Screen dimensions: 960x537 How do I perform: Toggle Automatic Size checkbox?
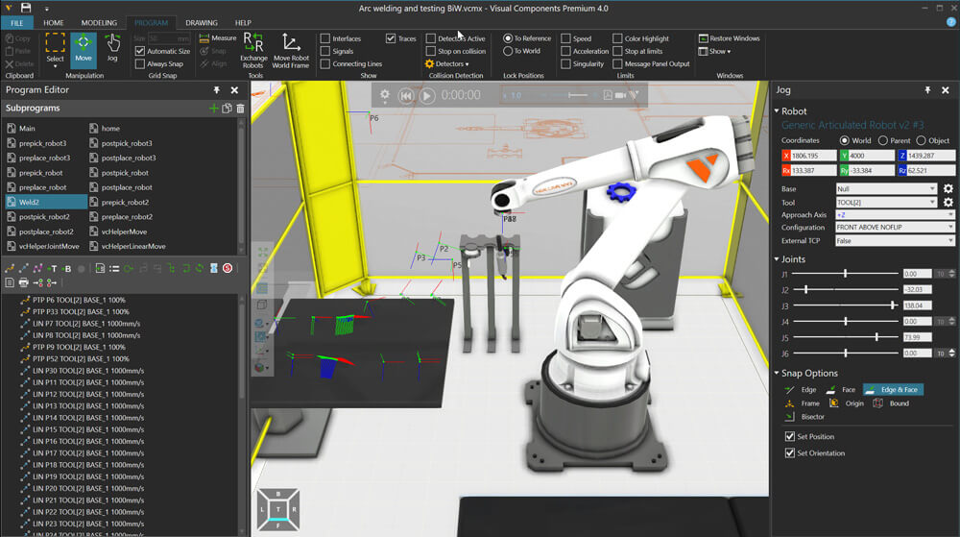pyautogui.click(x=140, y=51)
